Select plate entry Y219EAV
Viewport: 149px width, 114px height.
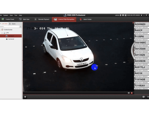[x=142, y=86]
